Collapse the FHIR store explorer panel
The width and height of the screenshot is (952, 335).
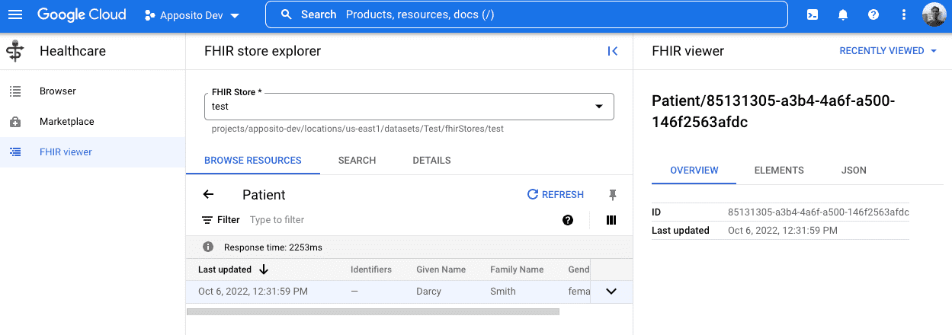[x=612, y=51]
